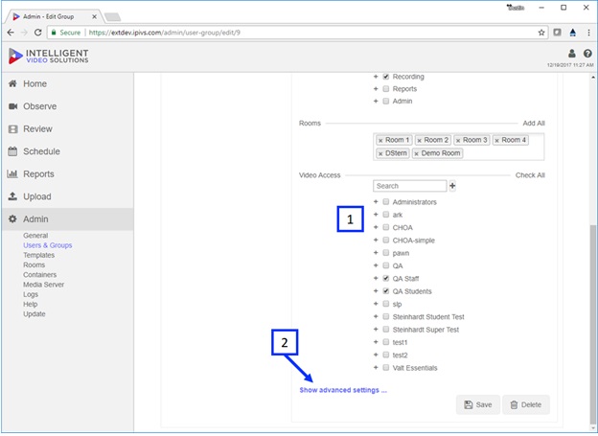Image resolution: width=598 pixels, height=436 pixels.
Task: Expand the Steinhardt Student Test node
Action: [376, 316]
